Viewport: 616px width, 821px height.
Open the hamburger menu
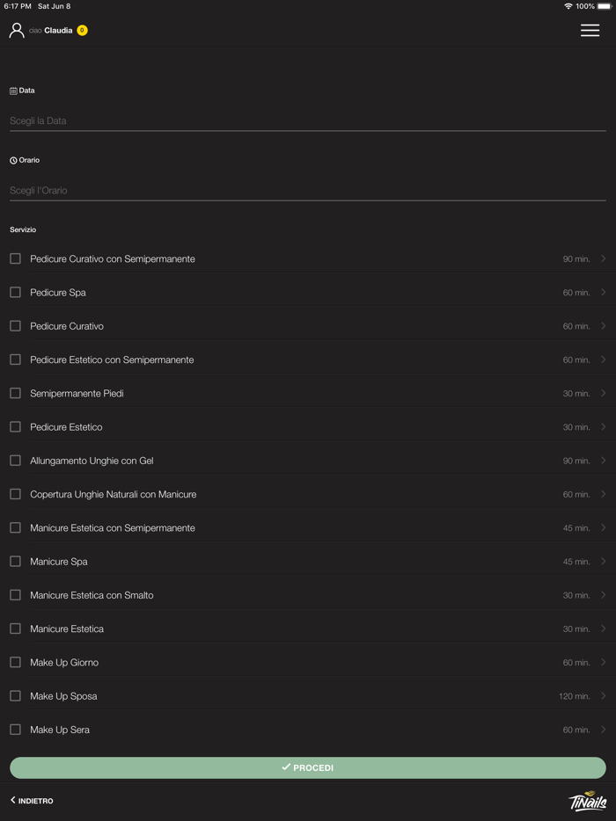590,31
